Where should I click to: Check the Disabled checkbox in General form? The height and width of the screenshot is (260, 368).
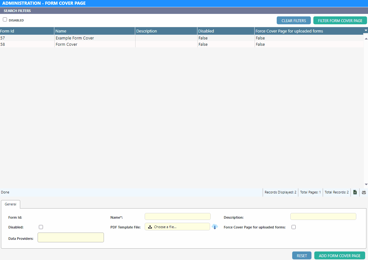41,227
